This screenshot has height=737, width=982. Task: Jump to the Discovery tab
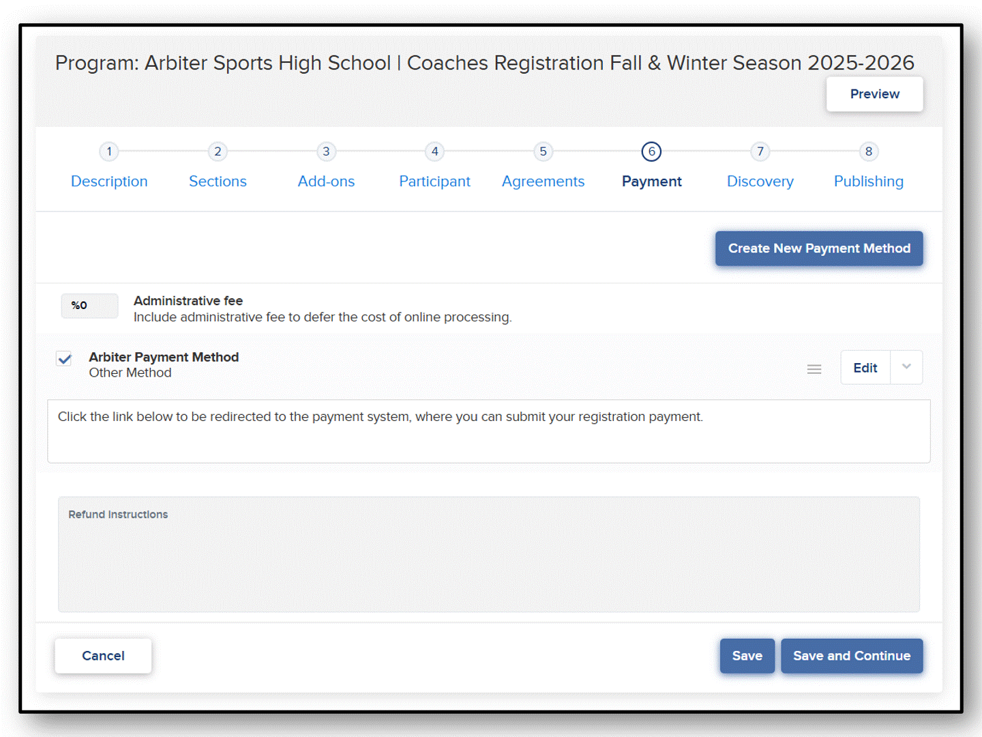[x=760, y=182]
